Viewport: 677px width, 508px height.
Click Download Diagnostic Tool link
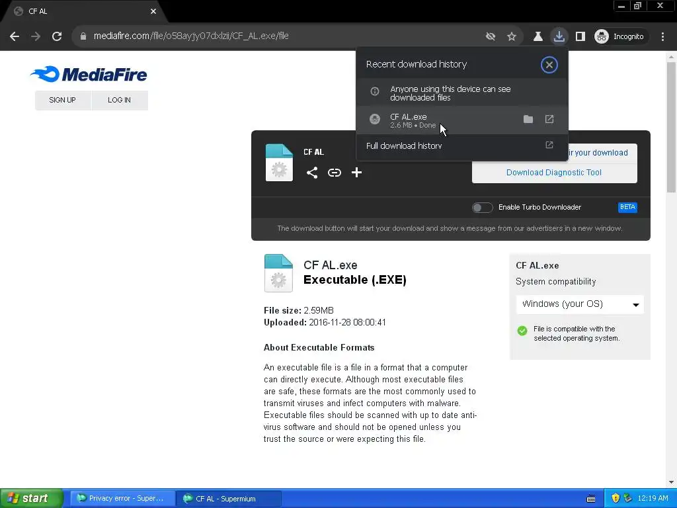click(554, 173)
